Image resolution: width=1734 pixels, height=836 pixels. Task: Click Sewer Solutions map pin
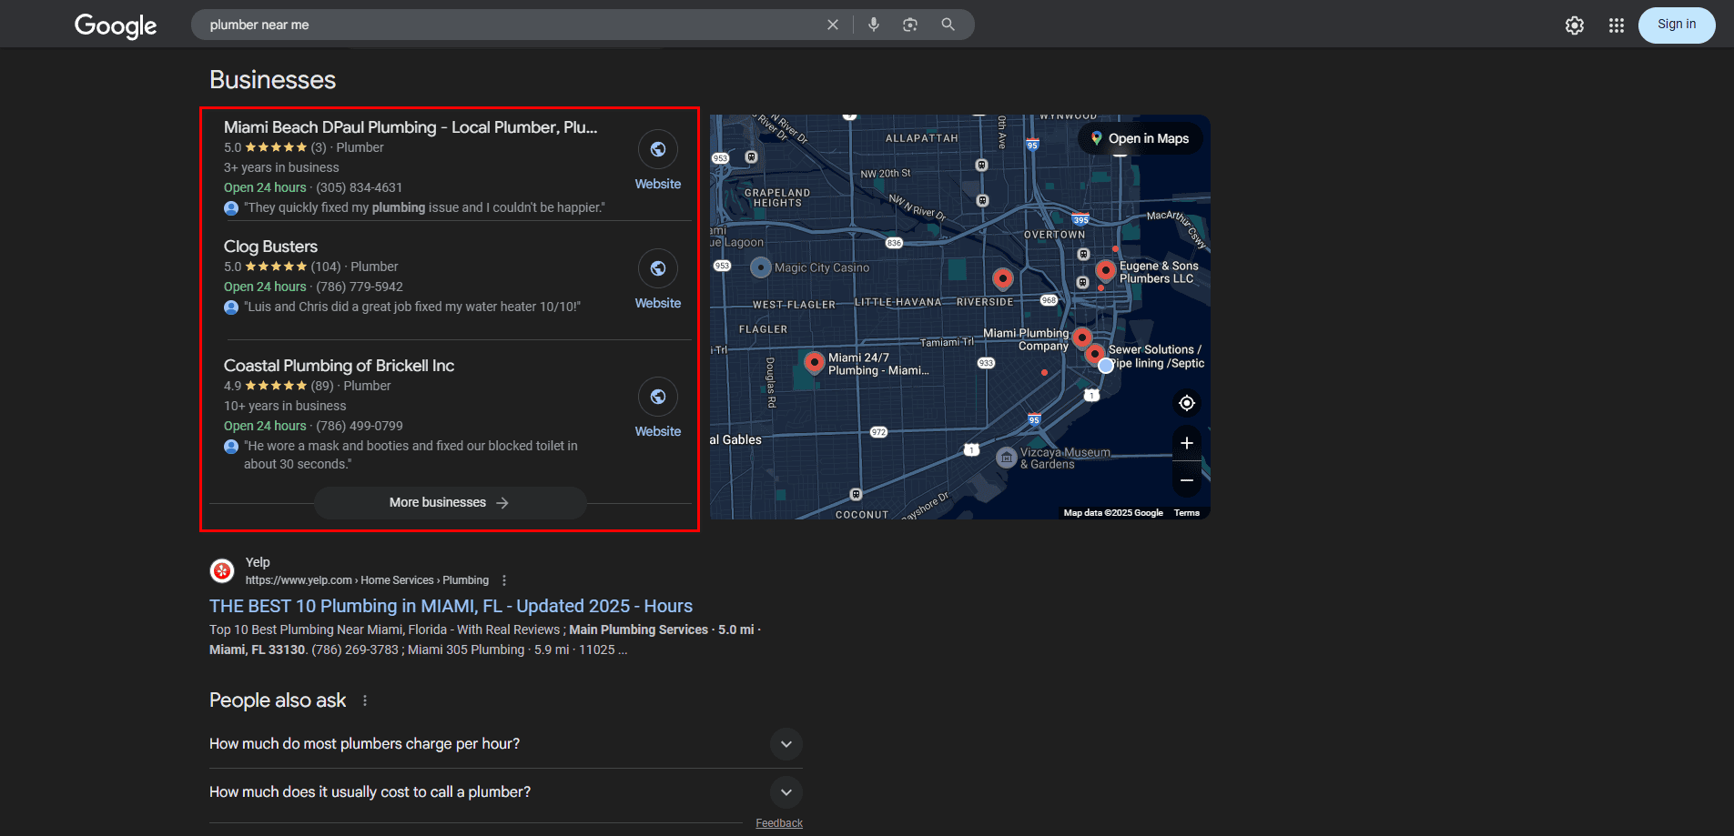(x=1095, y=354)
